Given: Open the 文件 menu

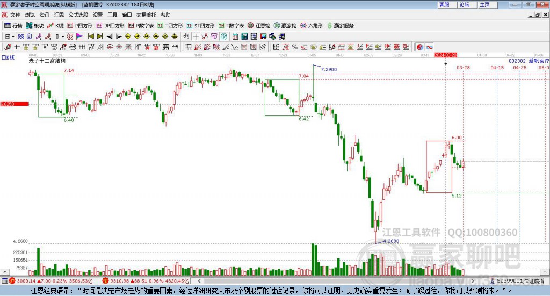Looking at the screenshot, I should click(15, 15).
